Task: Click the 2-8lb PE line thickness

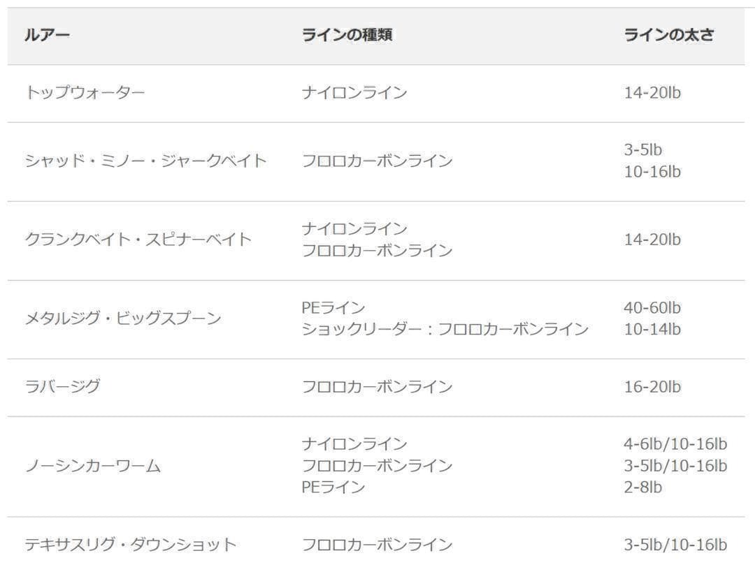Action: [x=642, y=487]
